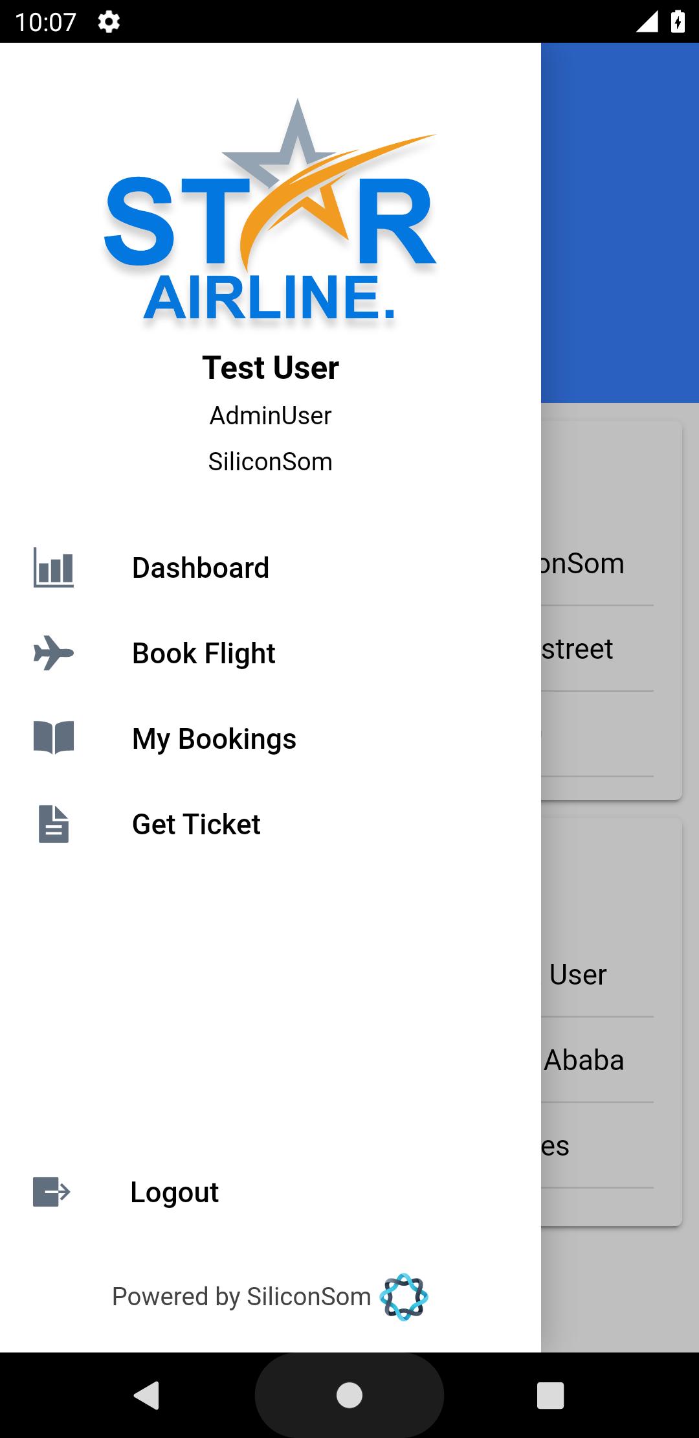Open recent apps with square button

pos(550,1395)
